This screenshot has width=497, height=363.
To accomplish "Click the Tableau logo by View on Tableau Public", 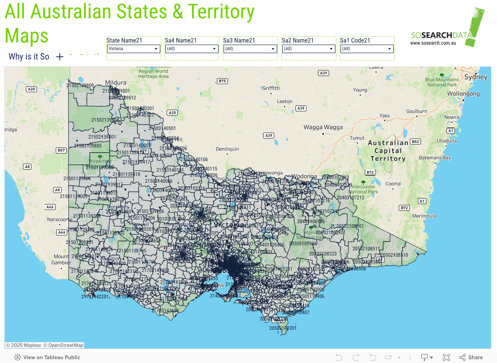I will tap(18, 357).
